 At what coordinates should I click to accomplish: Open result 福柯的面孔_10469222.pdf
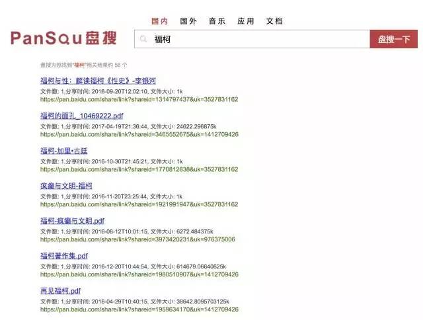[x=82, y=116]
